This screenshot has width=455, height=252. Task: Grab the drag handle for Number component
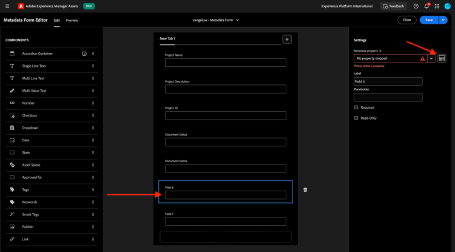[93, 103]
